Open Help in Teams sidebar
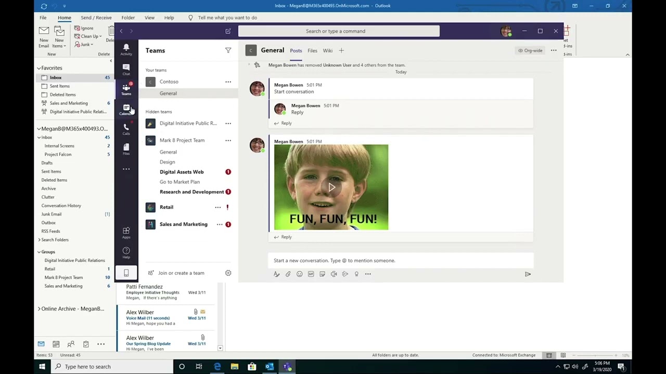666x374 pixels. click(x=126, y=253)
